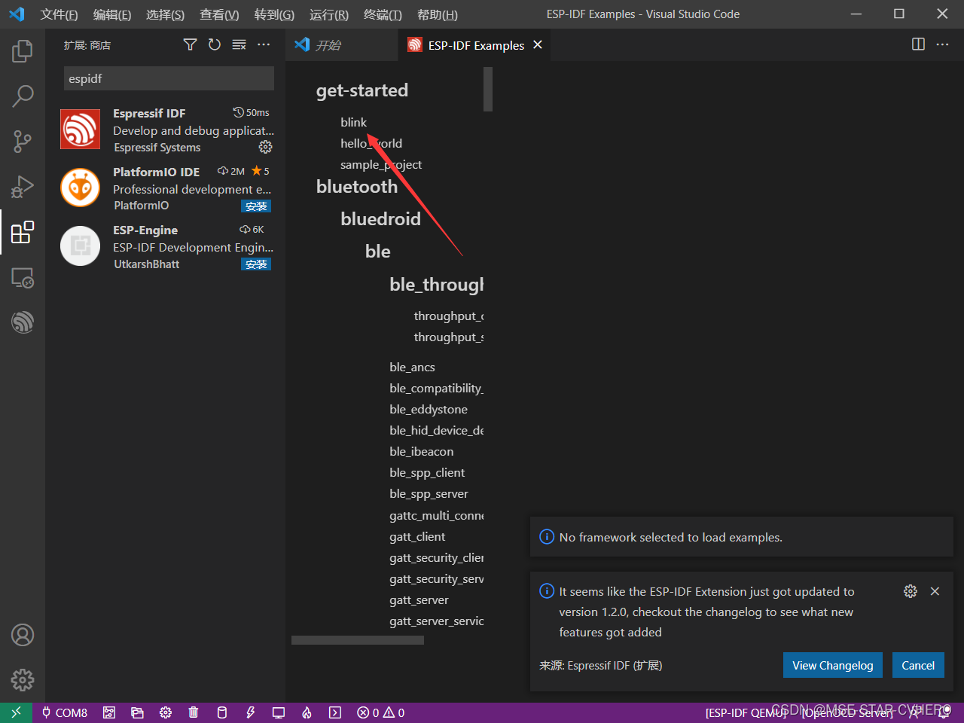This screenshot has width=964, height=723.
Task: Open Source Control view in activity bar
Action: click(x=23, y=141)
